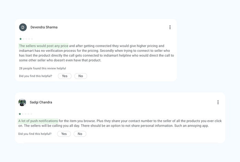Click the reviewer name Sadgi Chandra
This screenshot has height=162, width=240.
point(41,102)
